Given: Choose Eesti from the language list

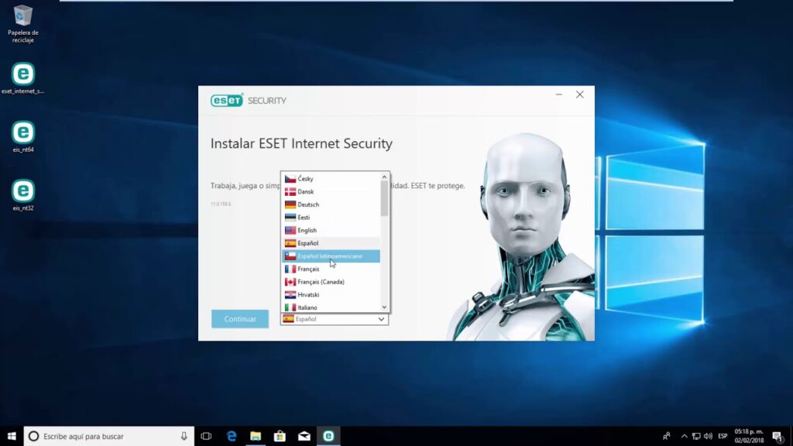Looking at the screenshot, I should click(331, 218).
